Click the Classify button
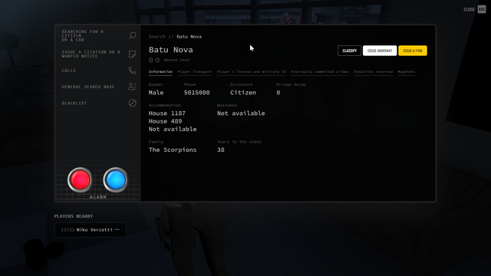The width and height of the screenshot is (491, 276). coord(350,51)
